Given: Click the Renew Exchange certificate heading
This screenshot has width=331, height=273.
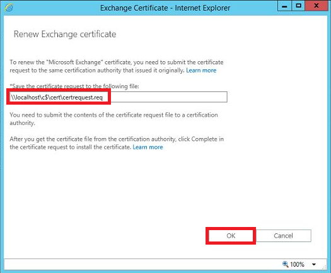Looking at the screenshot, I should pyautogui.click(x=65, y=34).
